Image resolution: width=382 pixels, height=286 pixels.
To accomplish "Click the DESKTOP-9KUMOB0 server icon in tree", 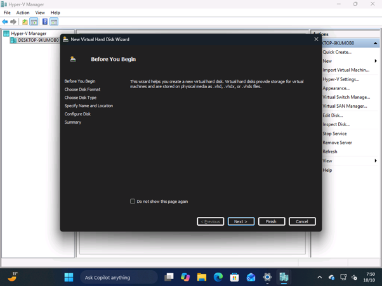I will click(x=13, y=40).
